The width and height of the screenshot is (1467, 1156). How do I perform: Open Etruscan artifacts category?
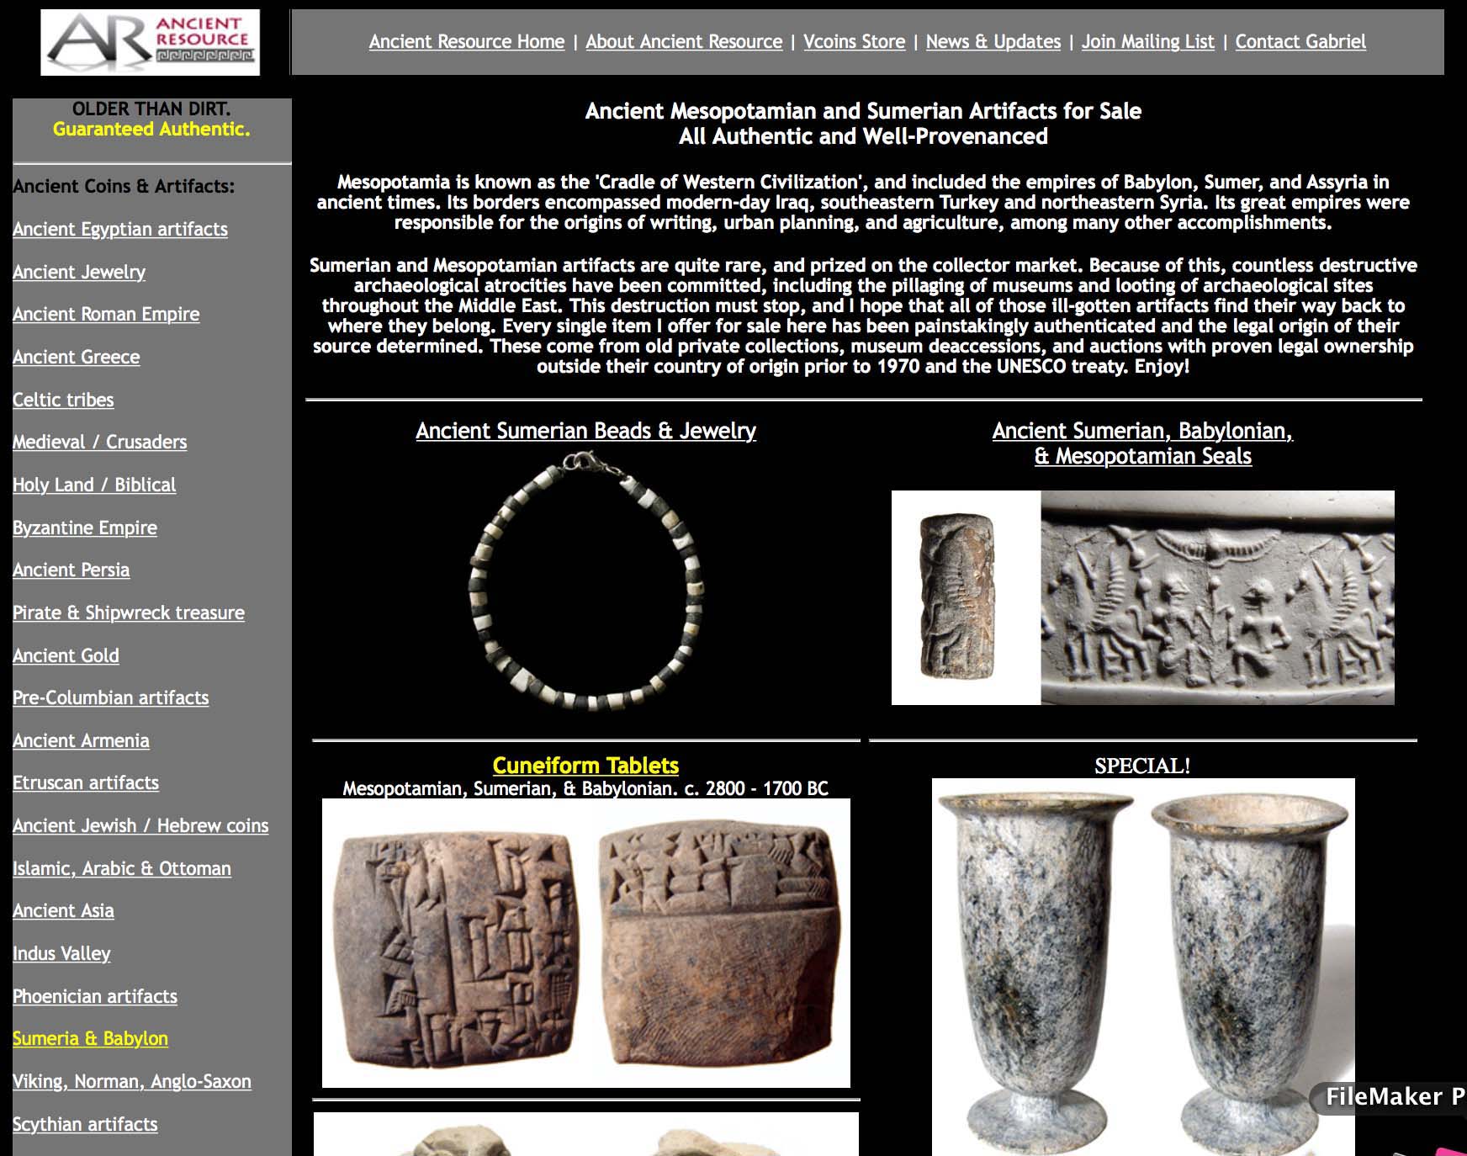click(x=86, y=782)
